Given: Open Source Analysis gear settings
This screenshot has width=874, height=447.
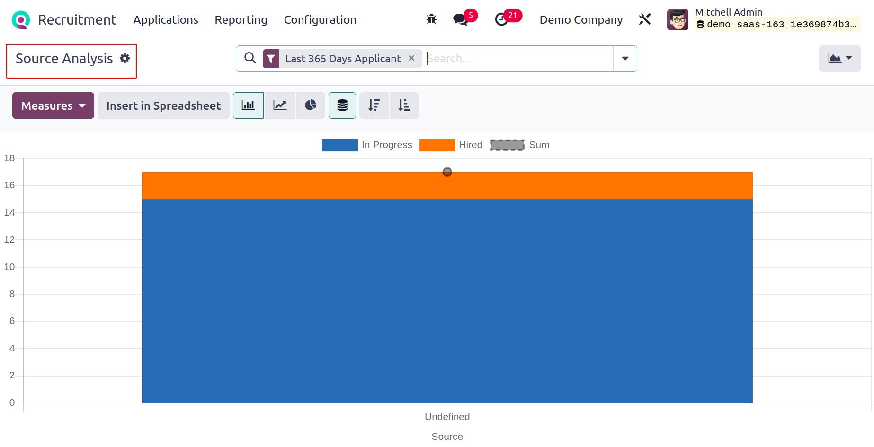Looking at the screenshot, I should [125, 58].
